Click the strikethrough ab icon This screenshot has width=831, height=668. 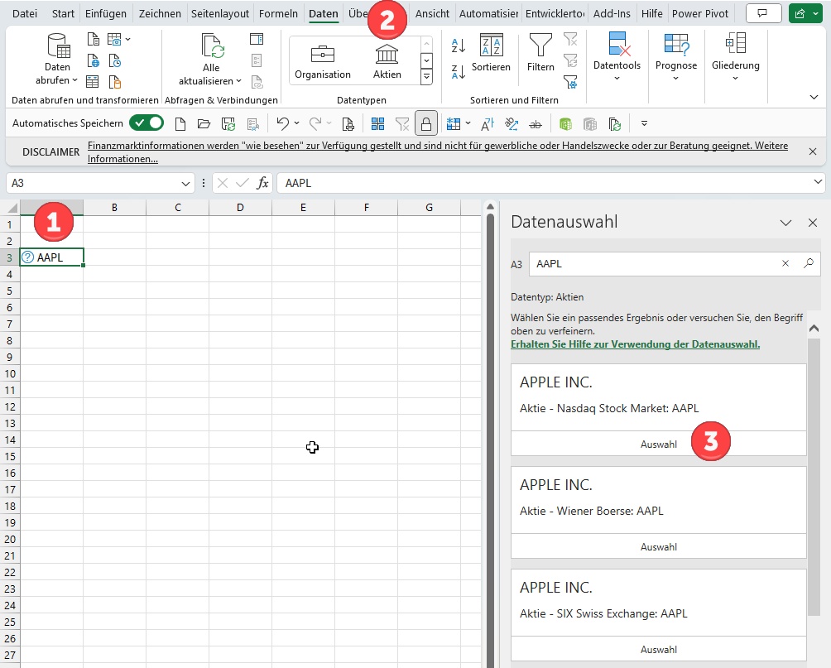click(x=536, y=125)
